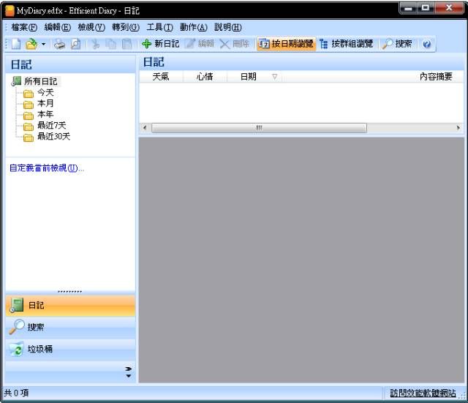
Task: Click the 搜索 magnifier toolbar button
Action: pos(397,44)
